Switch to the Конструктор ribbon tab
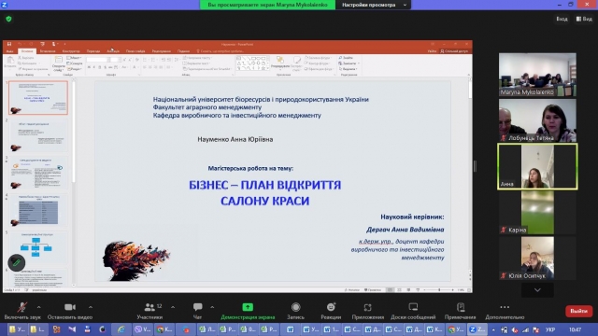598x336 pixels. point(71,51)
